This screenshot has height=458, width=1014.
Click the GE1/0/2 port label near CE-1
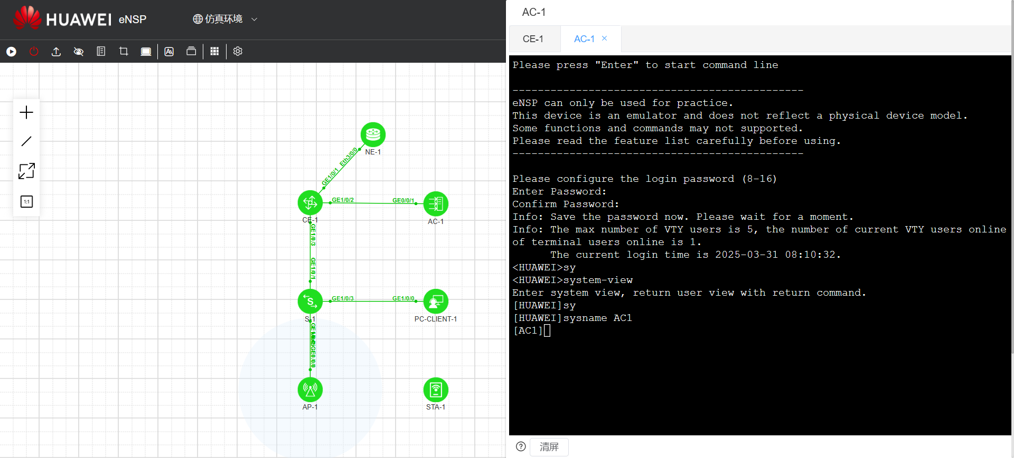click(x=343, y=200)
